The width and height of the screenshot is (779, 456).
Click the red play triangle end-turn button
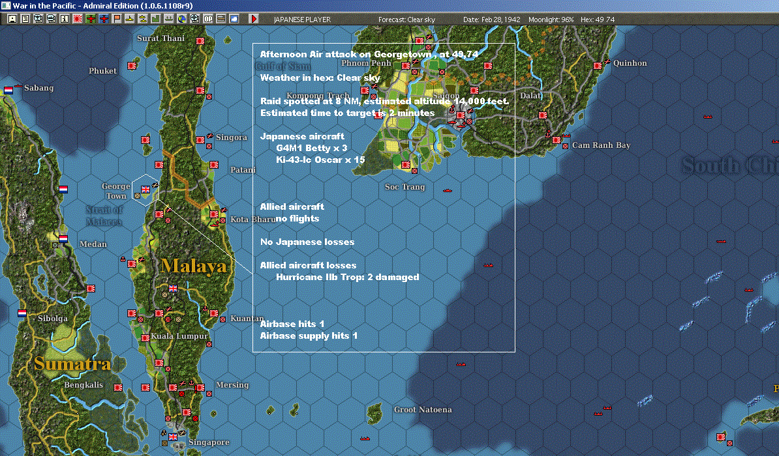[253, 19]
